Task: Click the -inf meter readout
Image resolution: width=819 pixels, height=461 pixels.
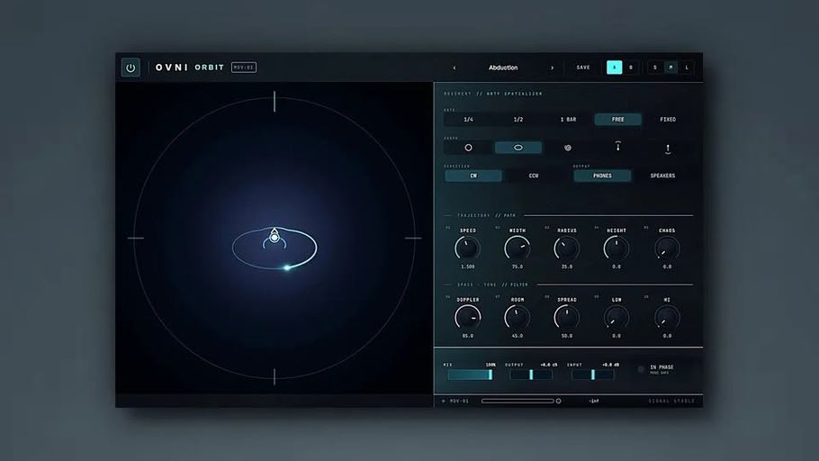Action: 594,401
